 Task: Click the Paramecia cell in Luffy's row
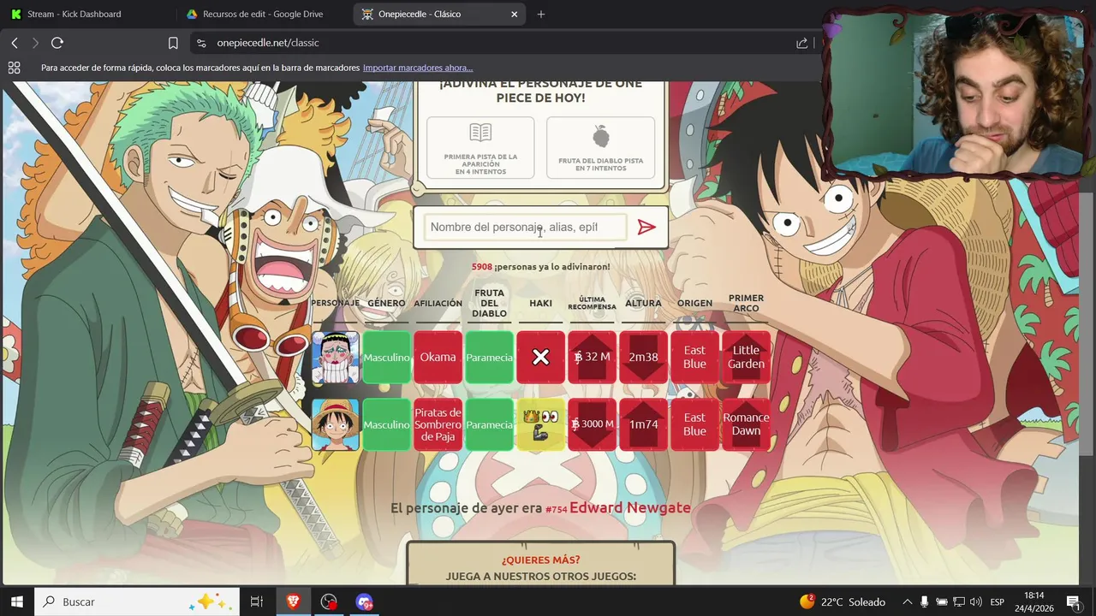[489, 424]
